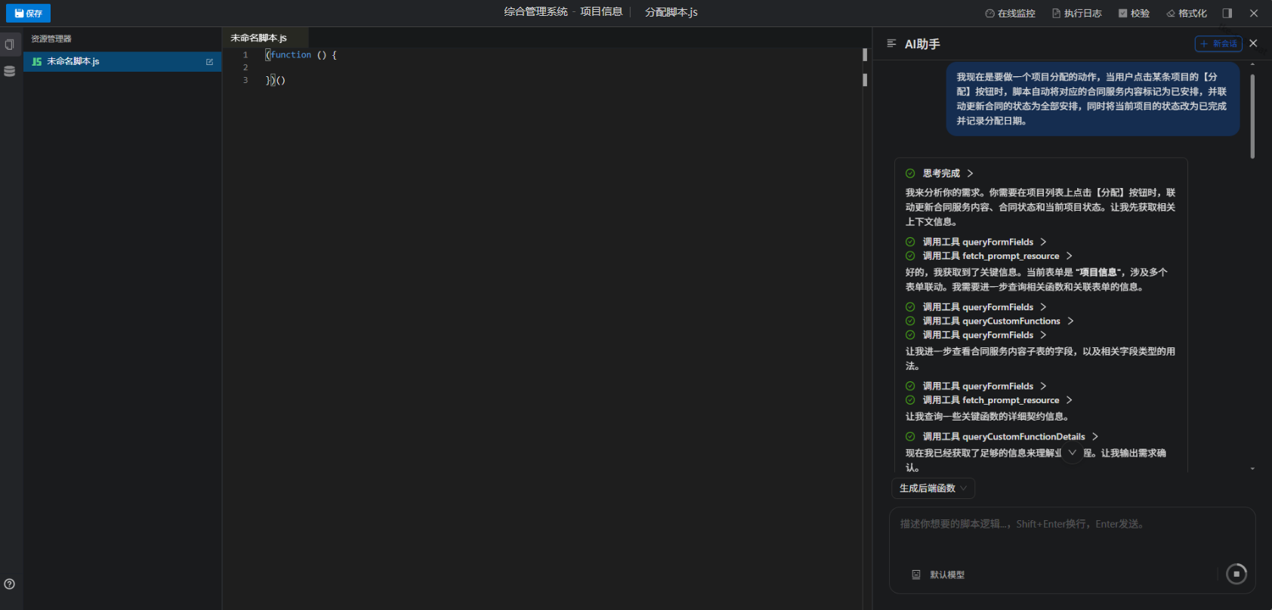
Task: Open 在线监控 online monitoring
Action: (x=1010, y=13)
